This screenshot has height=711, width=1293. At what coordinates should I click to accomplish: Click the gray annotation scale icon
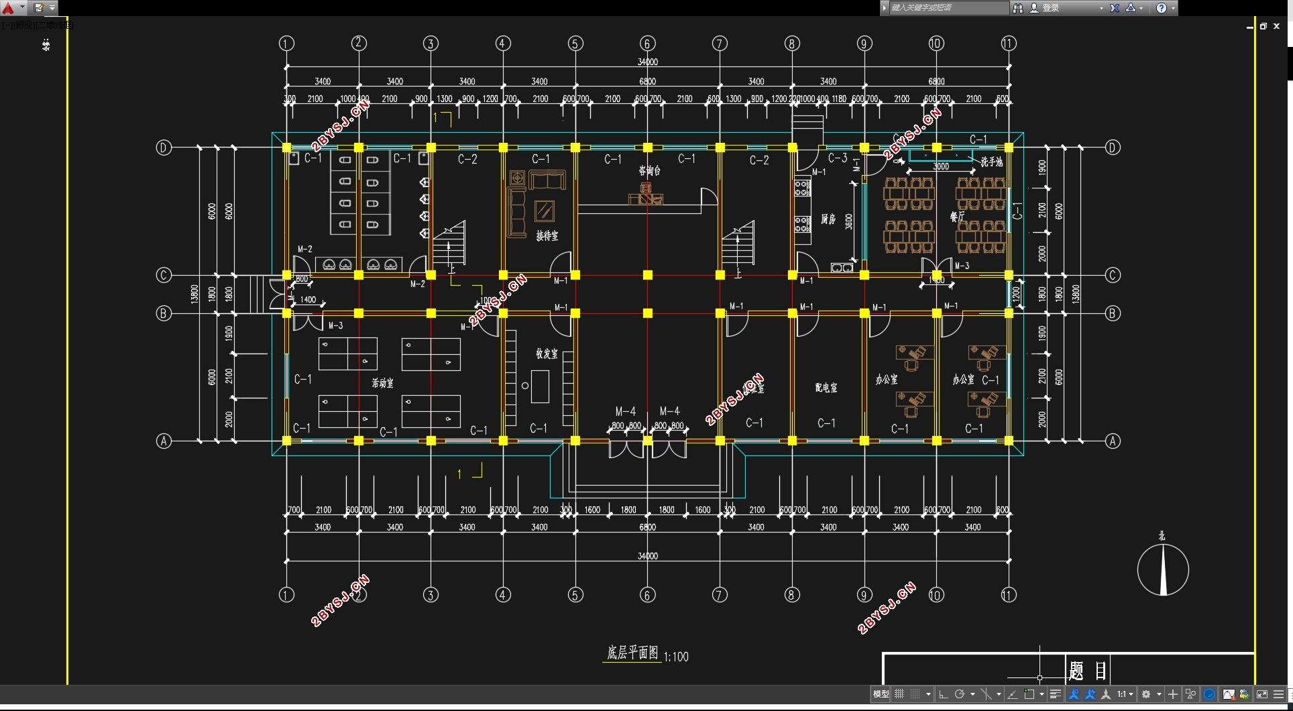[x=1106, y=694]
